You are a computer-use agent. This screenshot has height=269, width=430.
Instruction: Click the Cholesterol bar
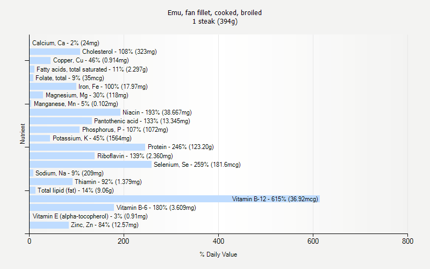coord(54,52)
